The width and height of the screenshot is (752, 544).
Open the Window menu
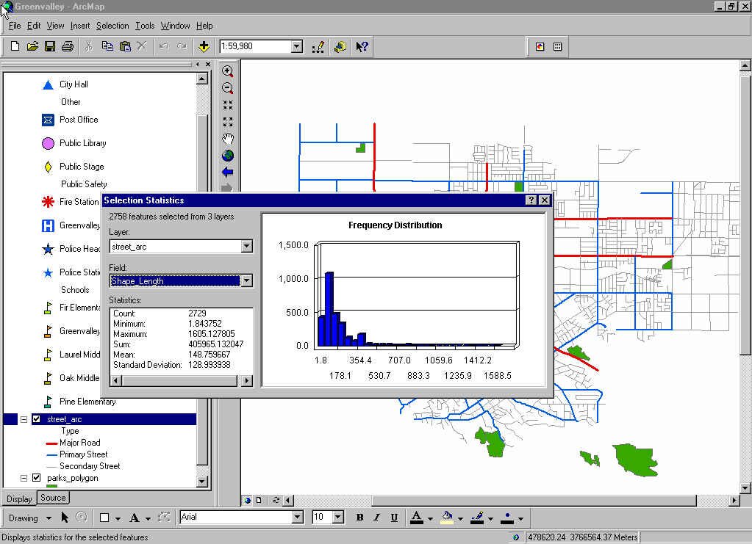[175, 26]
